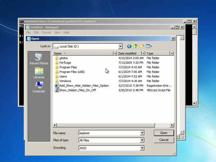Close the Open dialog with X
Viewport: 216px width, 162px height.
click(173, 39)
